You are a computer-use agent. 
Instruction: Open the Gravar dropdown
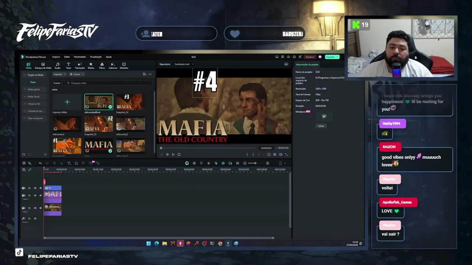(x=76, y=74)
